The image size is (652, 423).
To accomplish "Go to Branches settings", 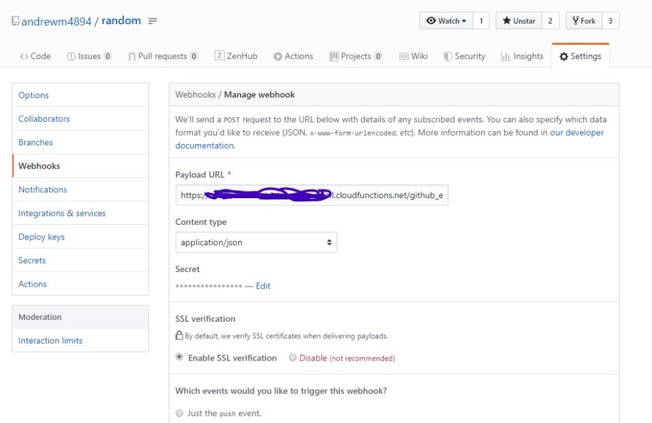I will coord(80,142).
